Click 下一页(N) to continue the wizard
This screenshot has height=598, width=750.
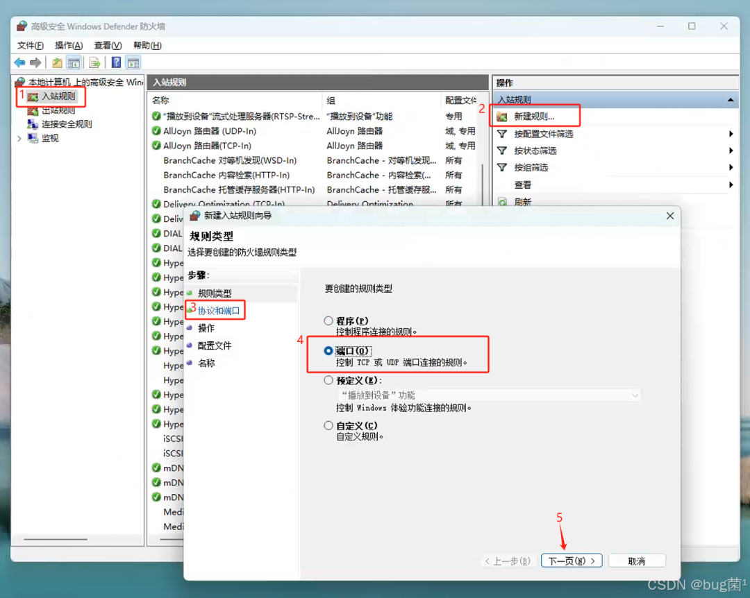pos(572,561)
